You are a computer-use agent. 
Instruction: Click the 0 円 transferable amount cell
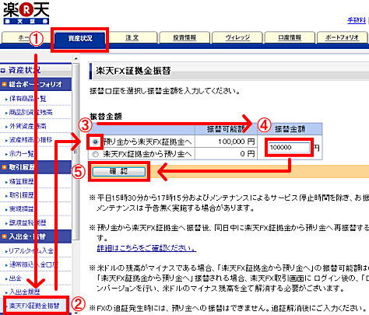(x=226, y=154)
